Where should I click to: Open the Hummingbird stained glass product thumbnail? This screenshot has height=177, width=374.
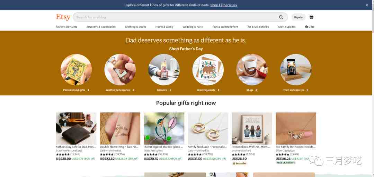pos(164,128)
